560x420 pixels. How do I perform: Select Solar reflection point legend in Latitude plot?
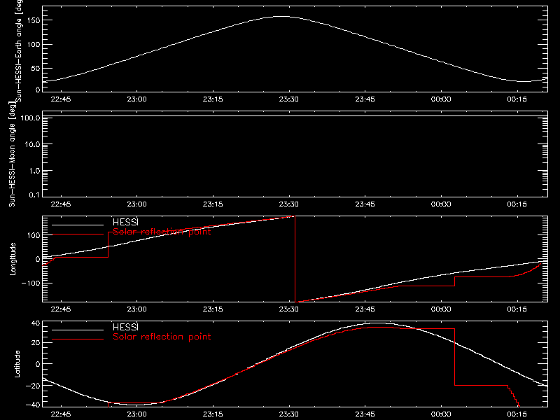162,337
